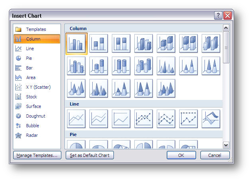Switch to the Line chart category
This screenshot has height=181, width=251.
pos(30,49)
